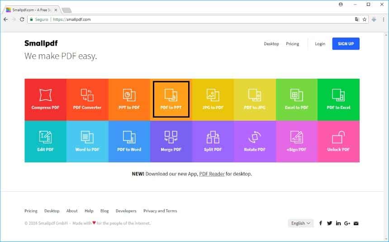Open Desktop in the header menu
Screen dimensions: 389x242
[x=271, y=44]
